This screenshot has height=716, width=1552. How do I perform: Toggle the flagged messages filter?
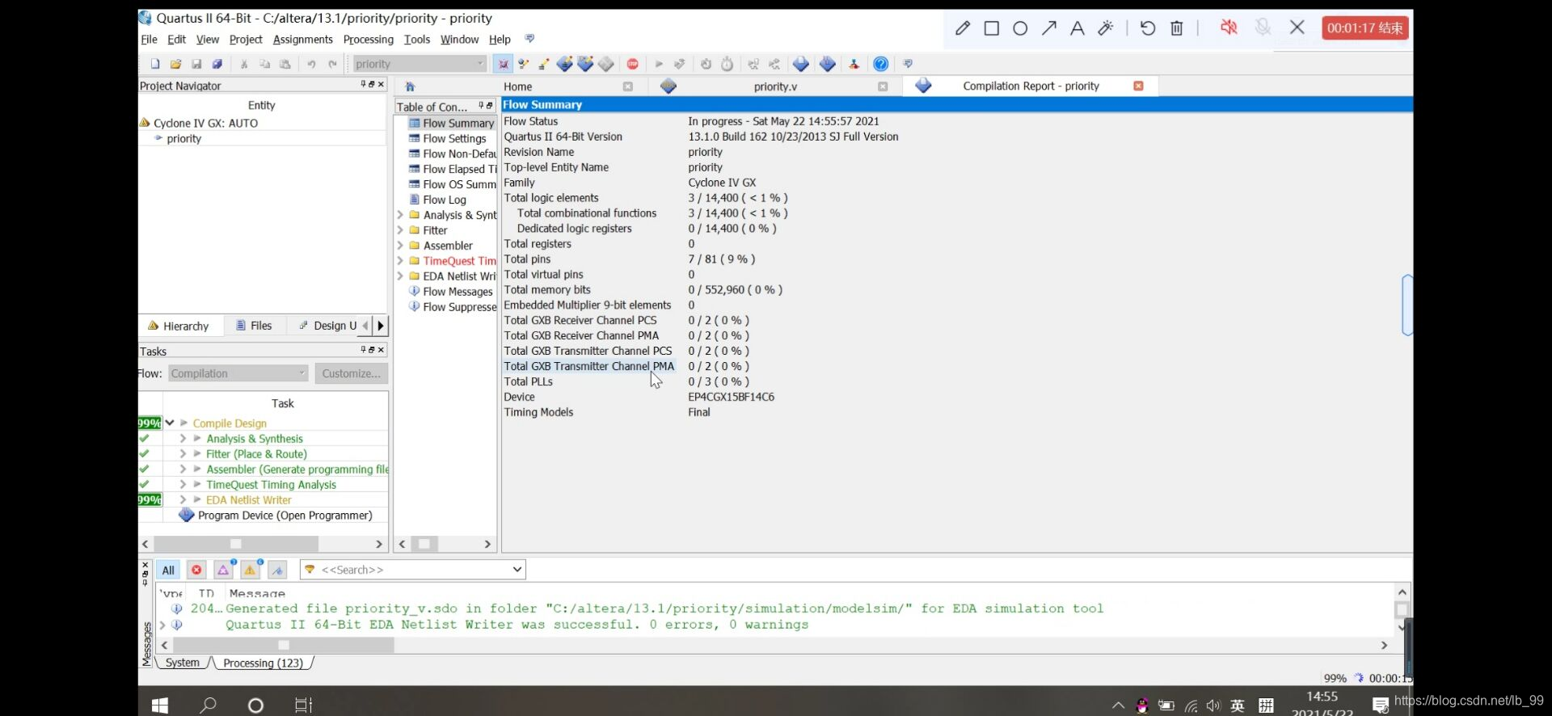(x=277, y=570)
